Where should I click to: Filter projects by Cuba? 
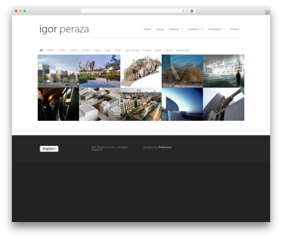pos(108,50)
